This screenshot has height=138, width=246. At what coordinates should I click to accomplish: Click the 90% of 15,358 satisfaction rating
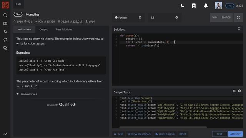(x=45, y=21)
